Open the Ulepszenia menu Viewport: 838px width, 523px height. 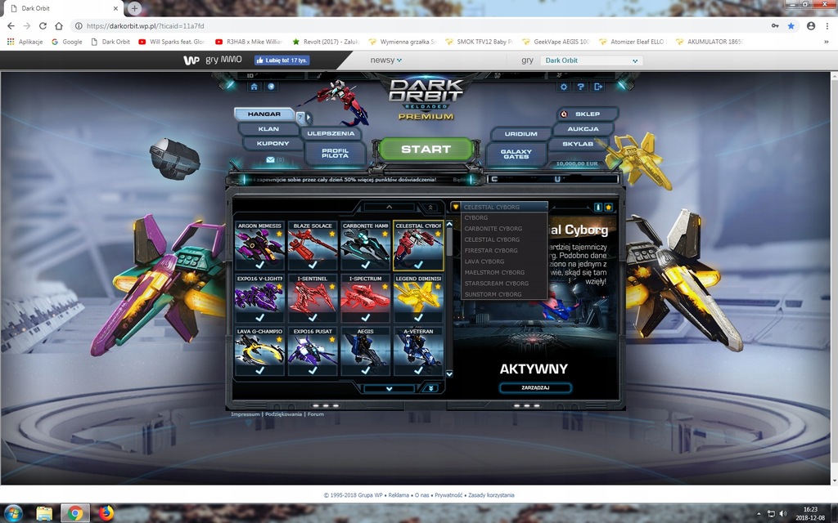(x=331, y=133)
